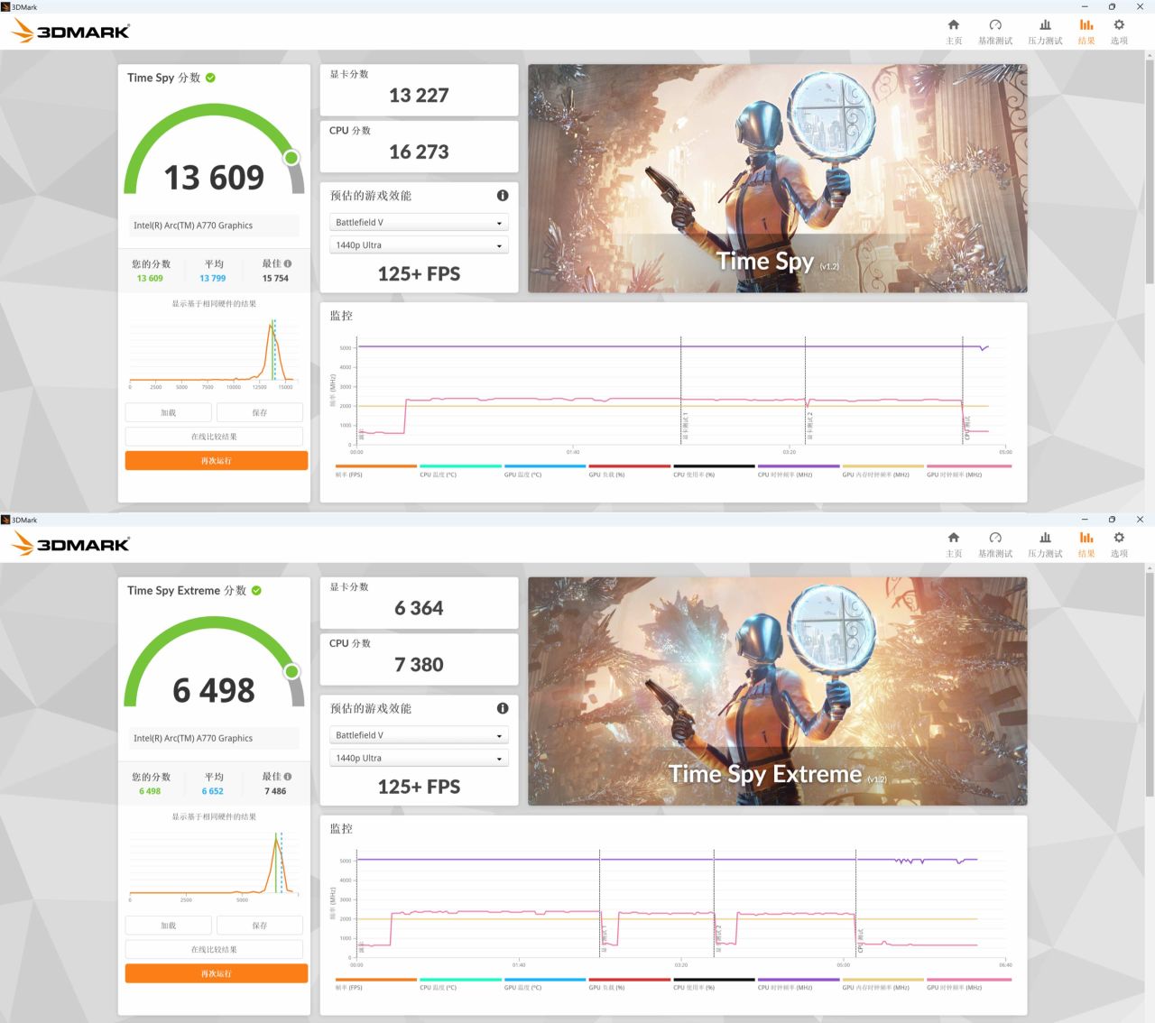This screenshot has width=1155, height=1023.
Task: Click the info icon next to 预估的游戏效能 in upper window
Action: [503, 196]
